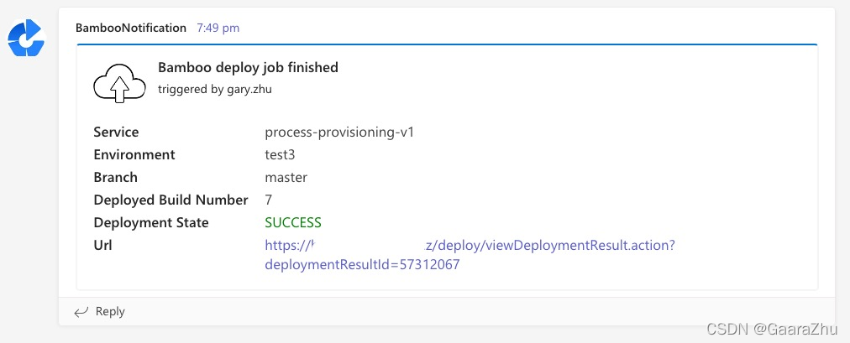Image resolution: width=850 pixels, height=343 pixels.
Task: Click the 'Service' field label
Action: pyautogui.click(x=116, y=133)
